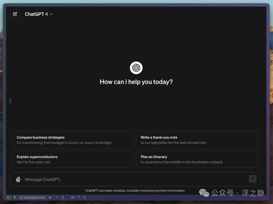Click the chat bubble icon in bottom toolbar
This screenshot has height=204, width=273.
click(x=79, y=197)
